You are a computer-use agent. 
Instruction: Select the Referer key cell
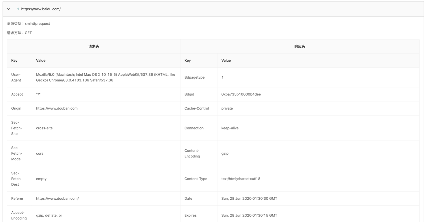(20, 198)
